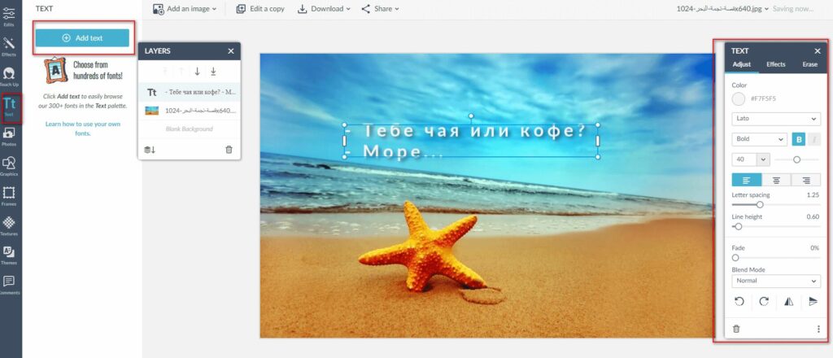Switch to the Effects tab in Text panel

coord(776,64)
